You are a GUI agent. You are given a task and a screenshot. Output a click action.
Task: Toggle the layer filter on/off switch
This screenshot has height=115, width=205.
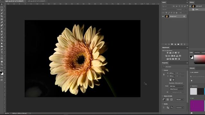click(x=187, y=6)
